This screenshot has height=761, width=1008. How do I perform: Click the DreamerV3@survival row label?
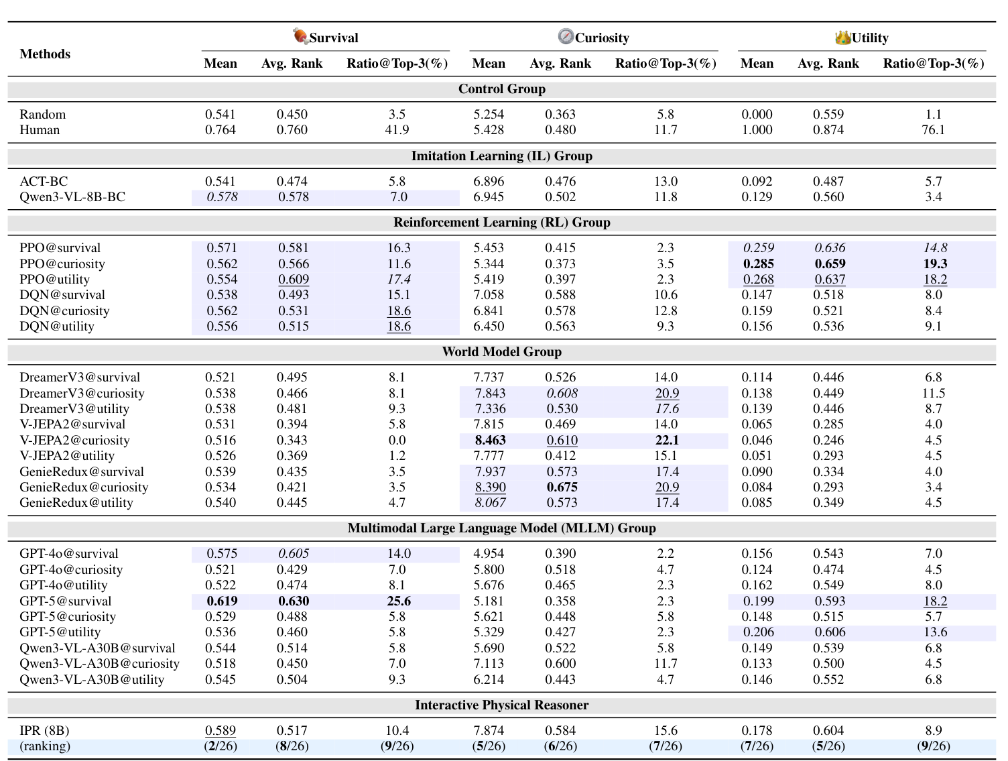pyautogui.click(x=80, y=377)
